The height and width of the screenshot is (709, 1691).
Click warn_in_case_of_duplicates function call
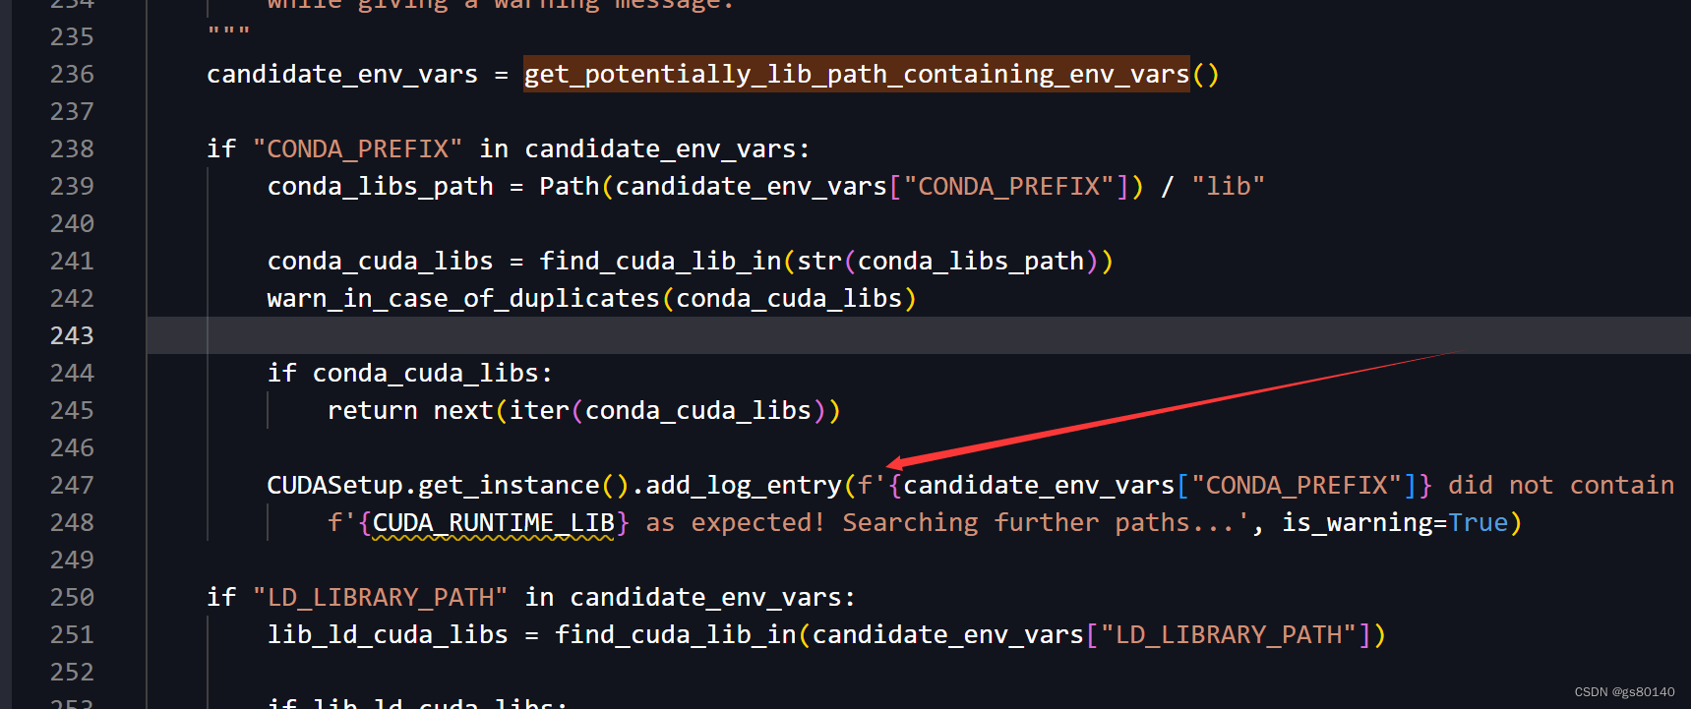coord(463,299)
